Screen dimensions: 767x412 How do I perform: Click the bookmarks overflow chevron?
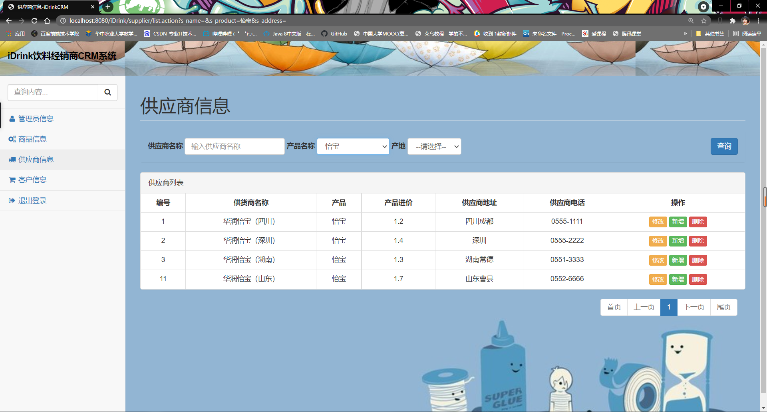click(686, 34)
